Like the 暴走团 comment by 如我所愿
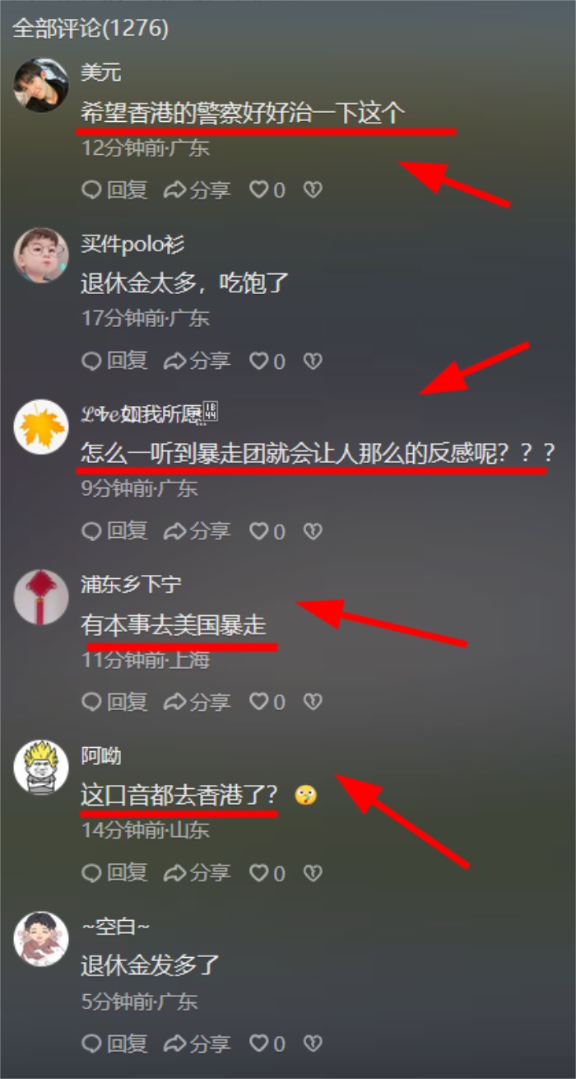This screenshot has height=1079, width=576. 267,531
